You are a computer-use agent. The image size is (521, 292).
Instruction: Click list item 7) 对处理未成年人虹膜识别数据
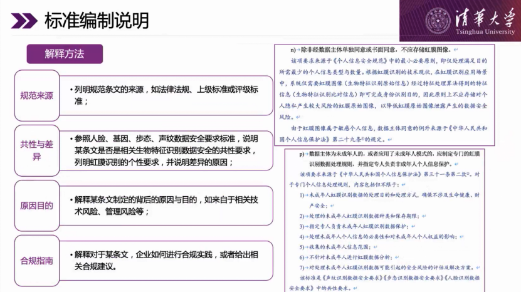coord(389,268)
